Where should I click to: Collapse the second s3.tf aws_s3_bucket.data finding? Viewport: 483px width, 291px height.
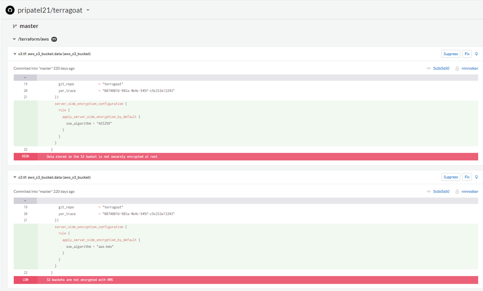click(14, 177)
